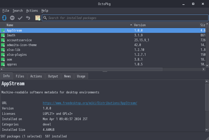Click info panel scroll up arrow

point(207,81)
